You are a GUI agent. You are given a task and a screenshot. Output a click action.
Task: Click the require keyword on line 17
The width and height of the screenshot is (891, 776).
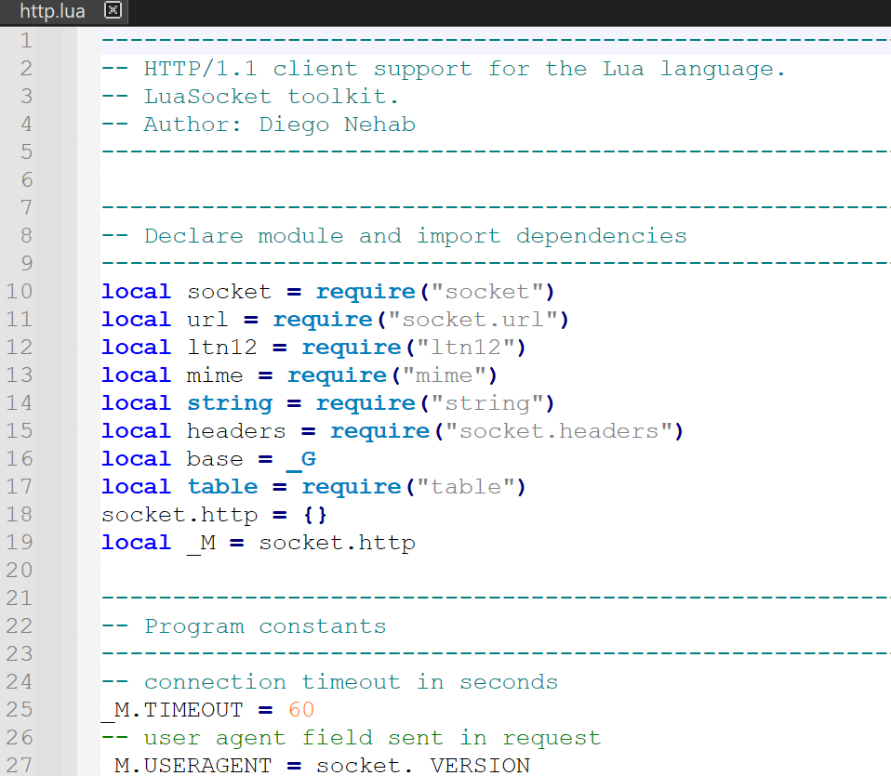pos(352,487)
